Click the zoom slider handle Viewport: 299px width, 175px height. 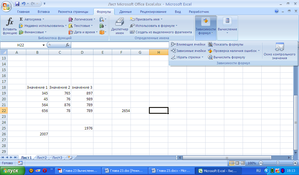(x=278, y=163)
